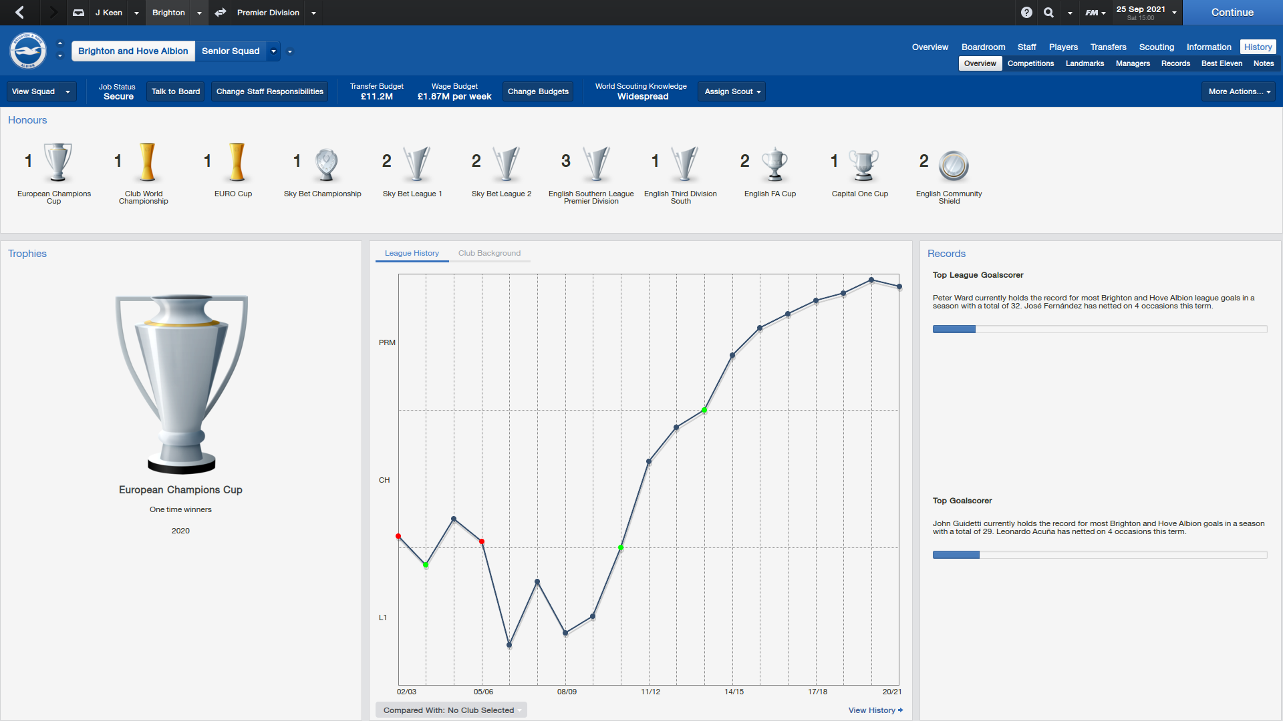Click the large European Champions Cup trophy image

181,384
